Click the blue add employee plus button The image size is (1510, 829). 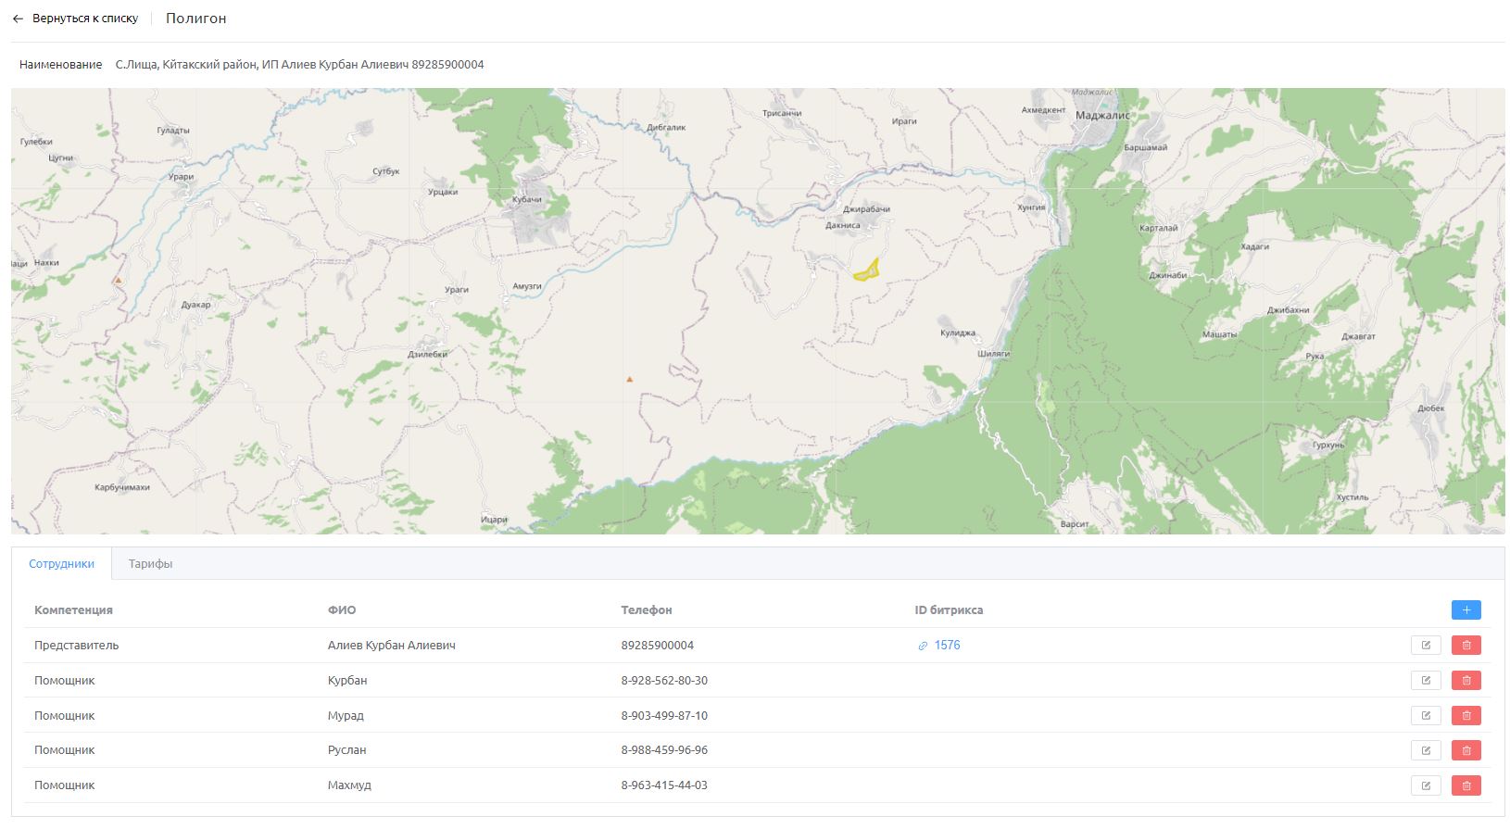pos(1466,609)
